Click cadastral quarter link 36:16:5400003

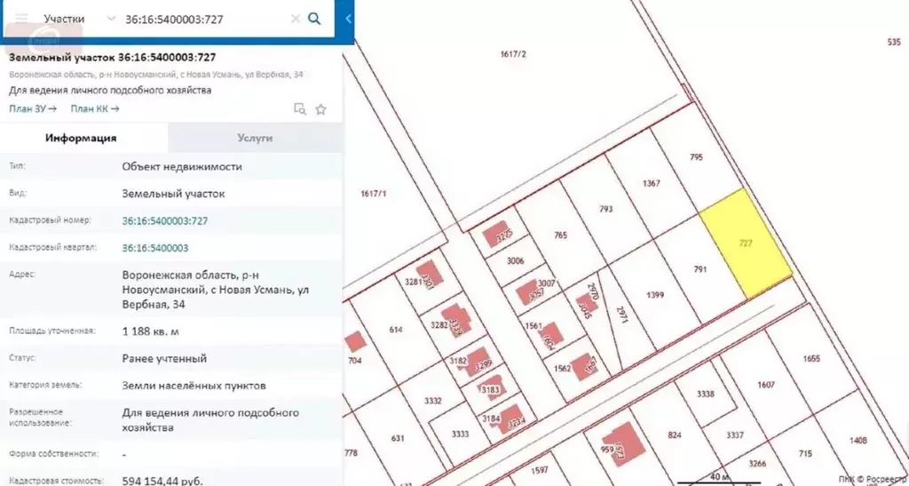click(x=154, y=248)
